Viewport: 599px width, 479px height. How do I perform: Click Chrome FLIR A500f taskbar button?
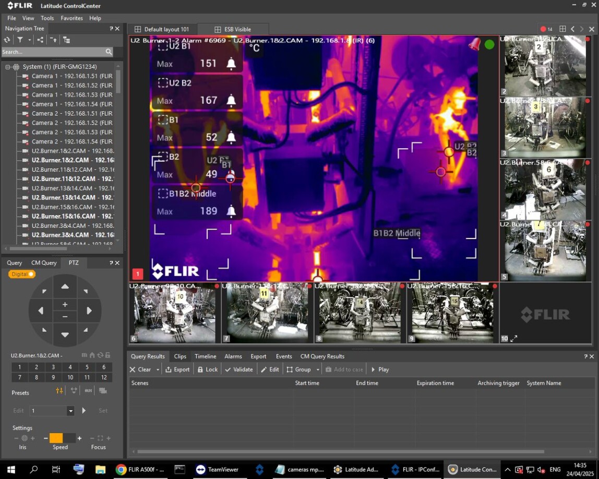(x=140, y=470)
